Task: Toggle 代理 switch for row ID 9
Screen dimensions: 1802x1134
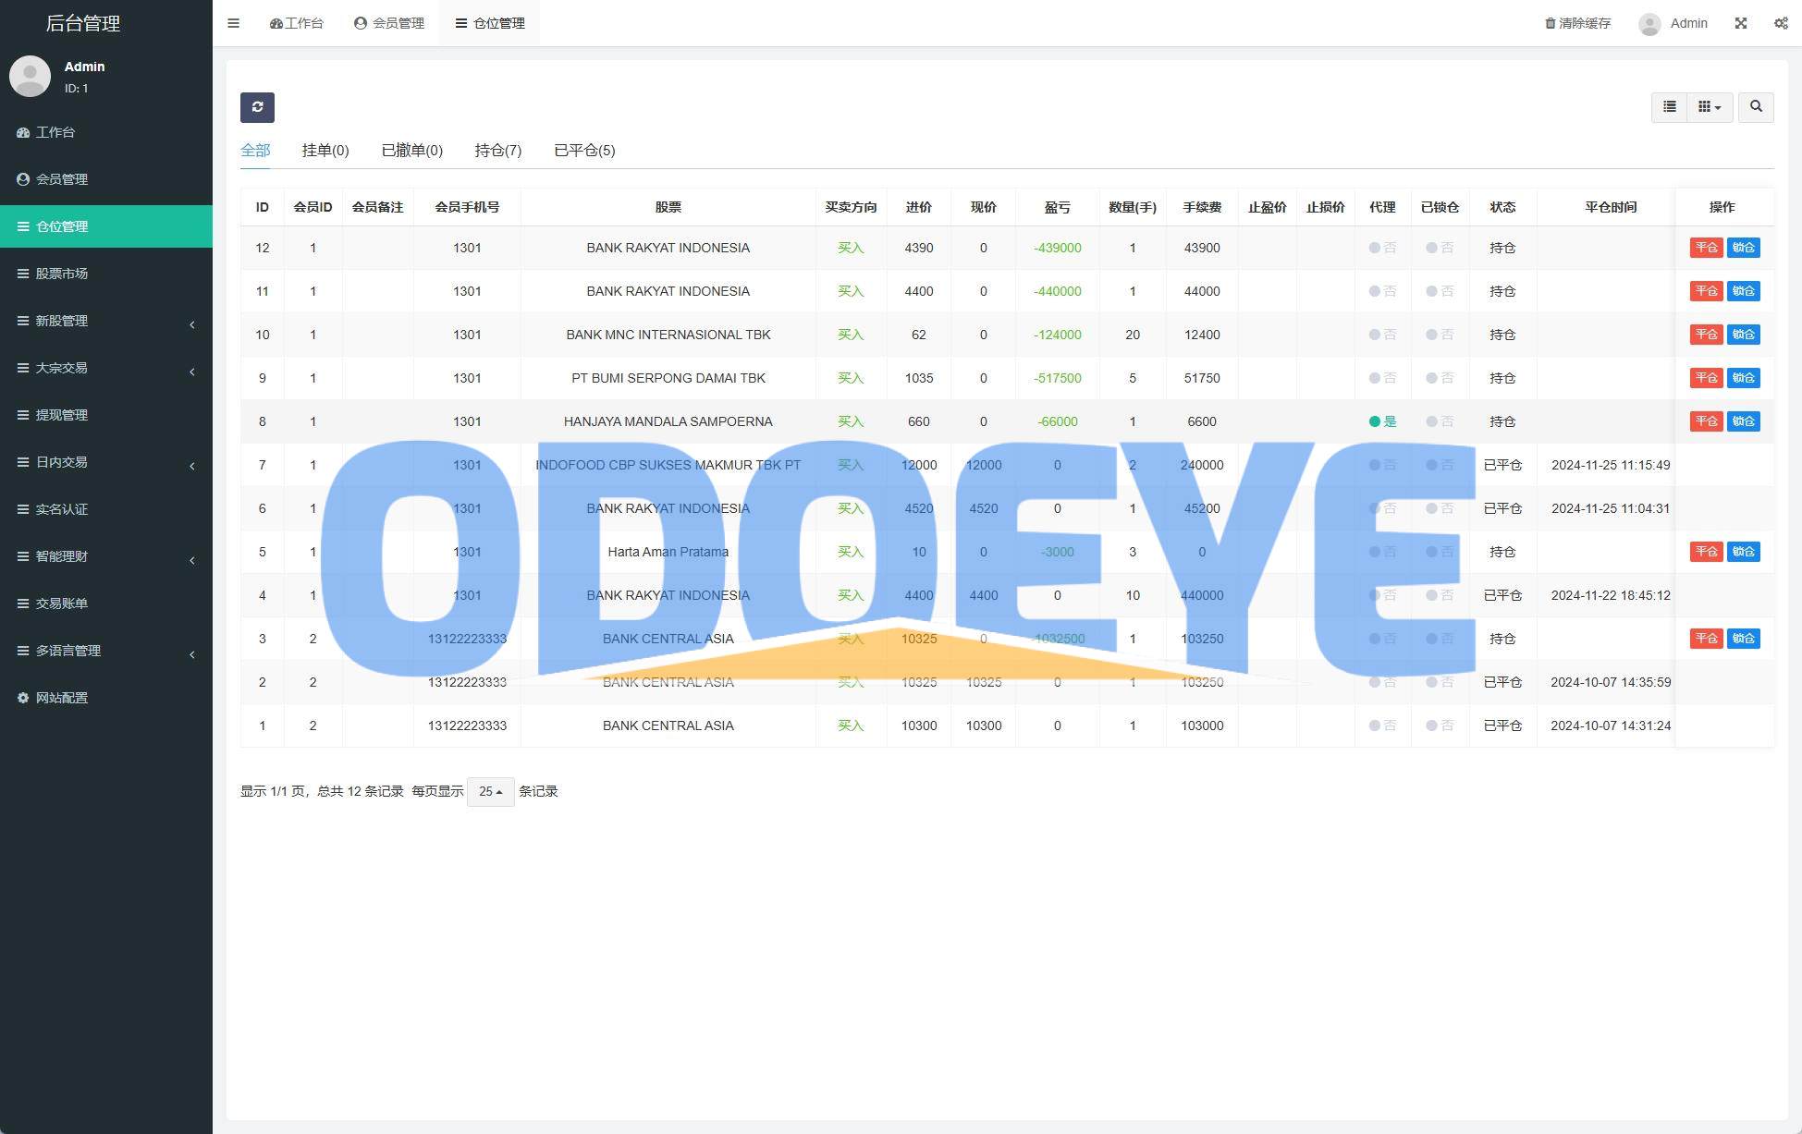Action: (x=1382, y=378)
